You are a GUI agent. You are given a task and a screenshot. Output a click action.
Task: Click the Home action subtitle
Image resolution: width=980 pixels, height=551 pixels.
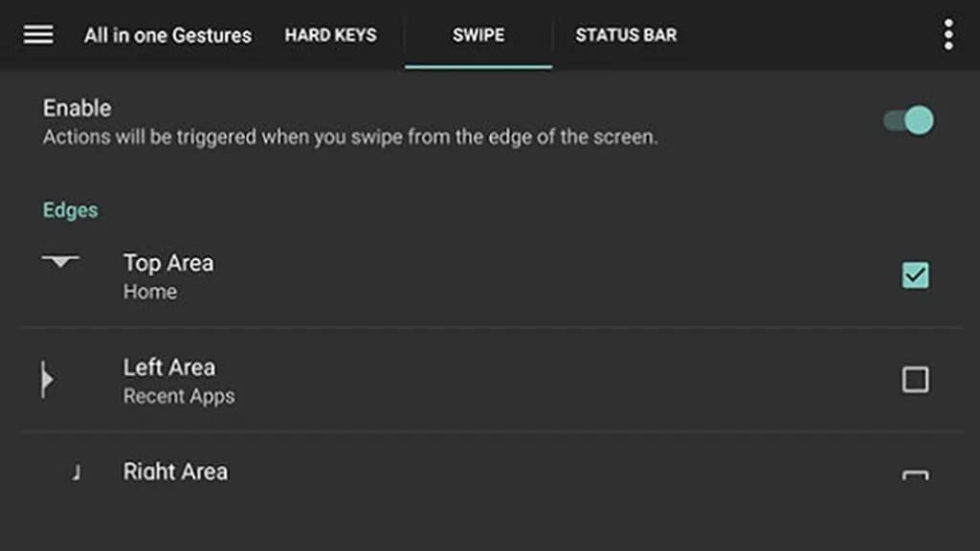pos(150,293)
